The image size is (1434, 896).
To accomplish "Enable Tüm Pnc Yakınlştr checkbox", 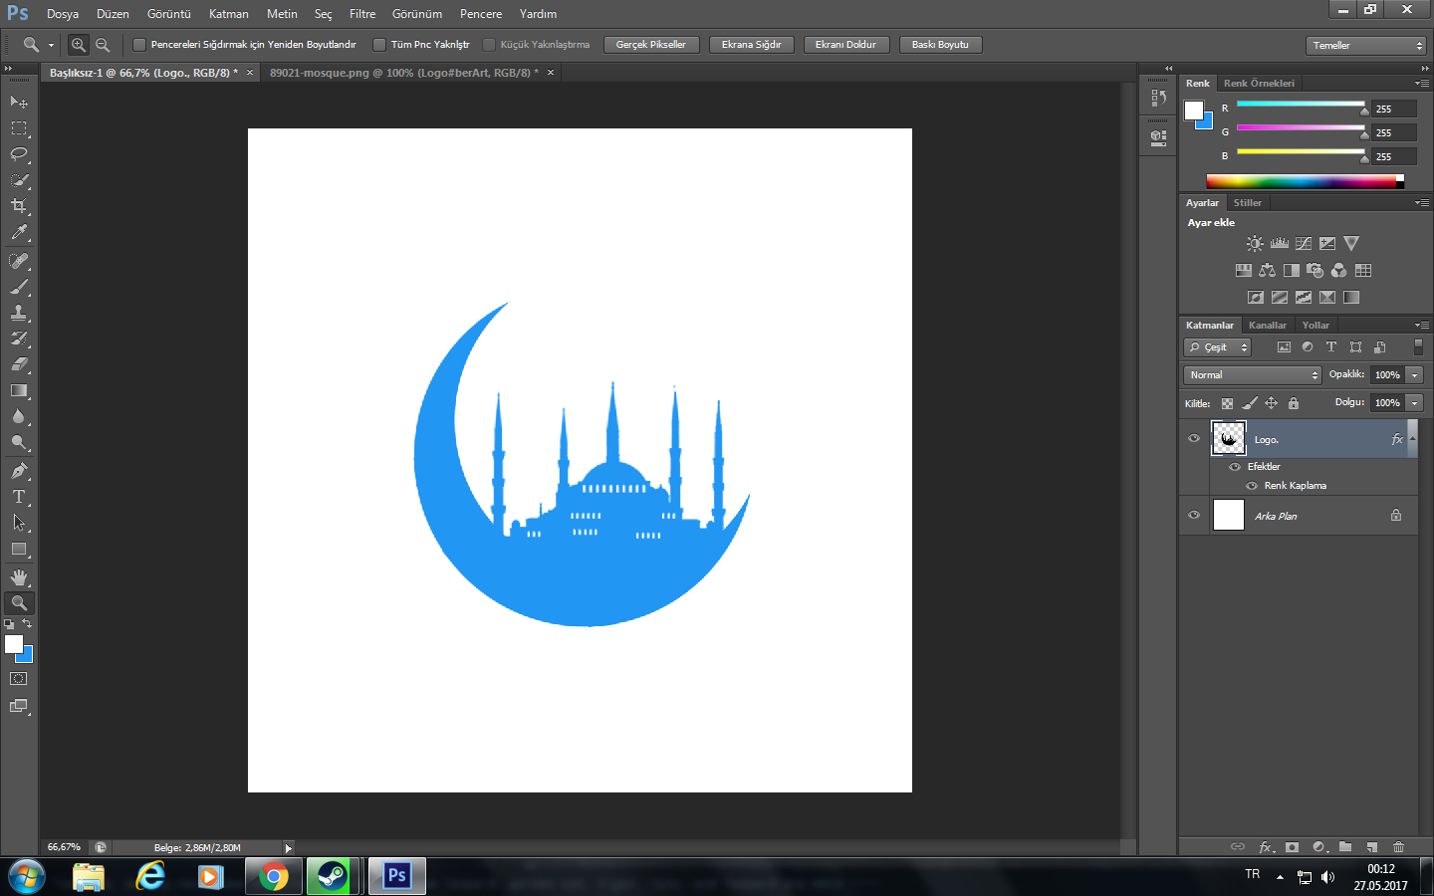I will coord(379,45).
